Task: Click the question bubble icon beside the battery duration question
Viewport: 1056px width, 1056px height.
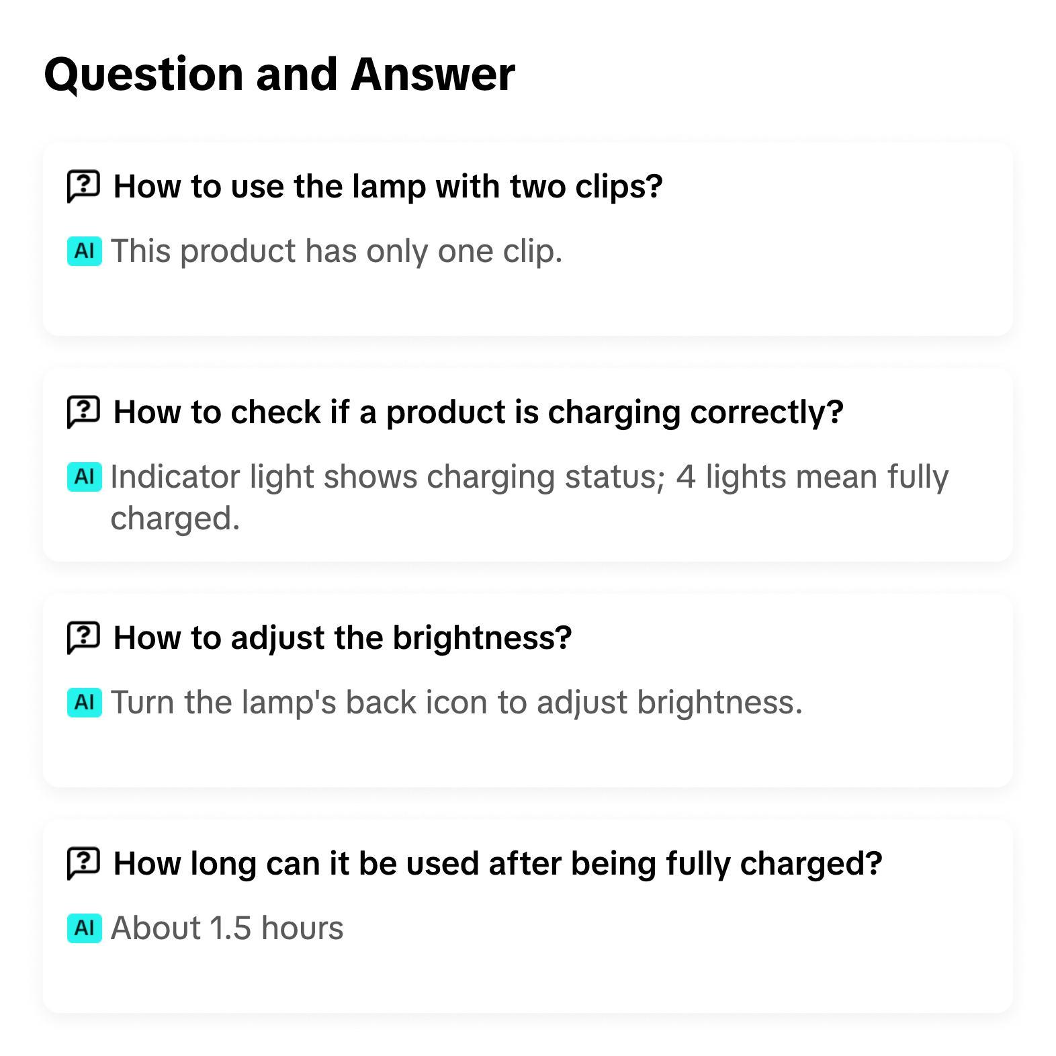Action: pos(82,863)
